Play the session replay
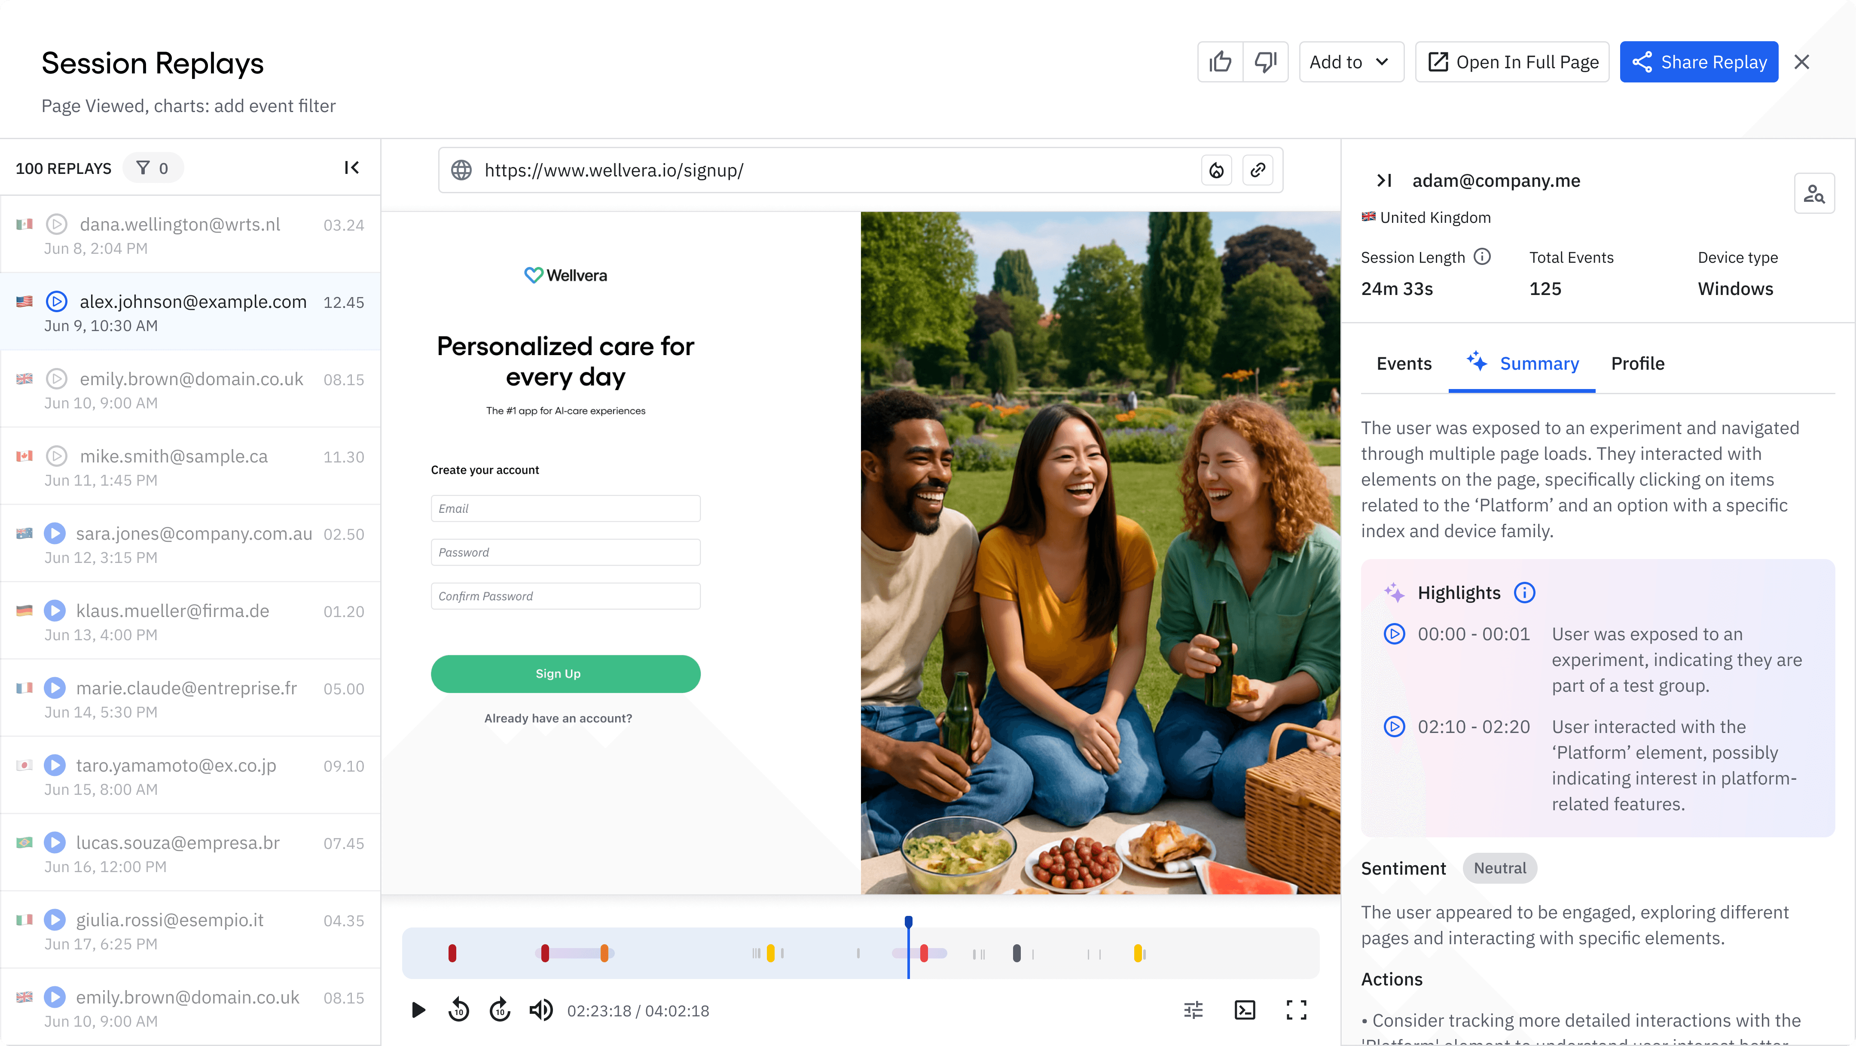 418,1010
